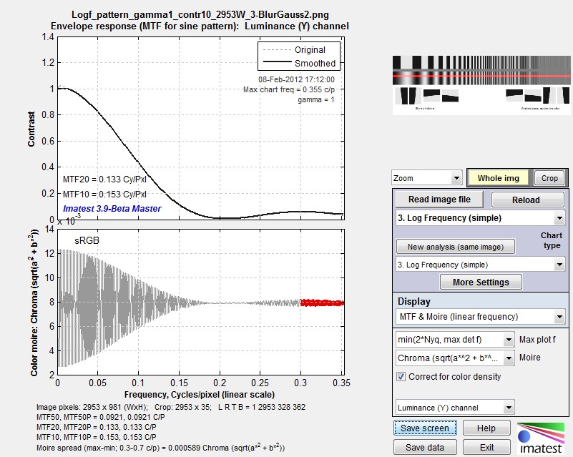The width and height of the screenshot is (573, 457).
Task: Expand Chart type Log Frequency dropdown
Action: [x=480, y=265]
